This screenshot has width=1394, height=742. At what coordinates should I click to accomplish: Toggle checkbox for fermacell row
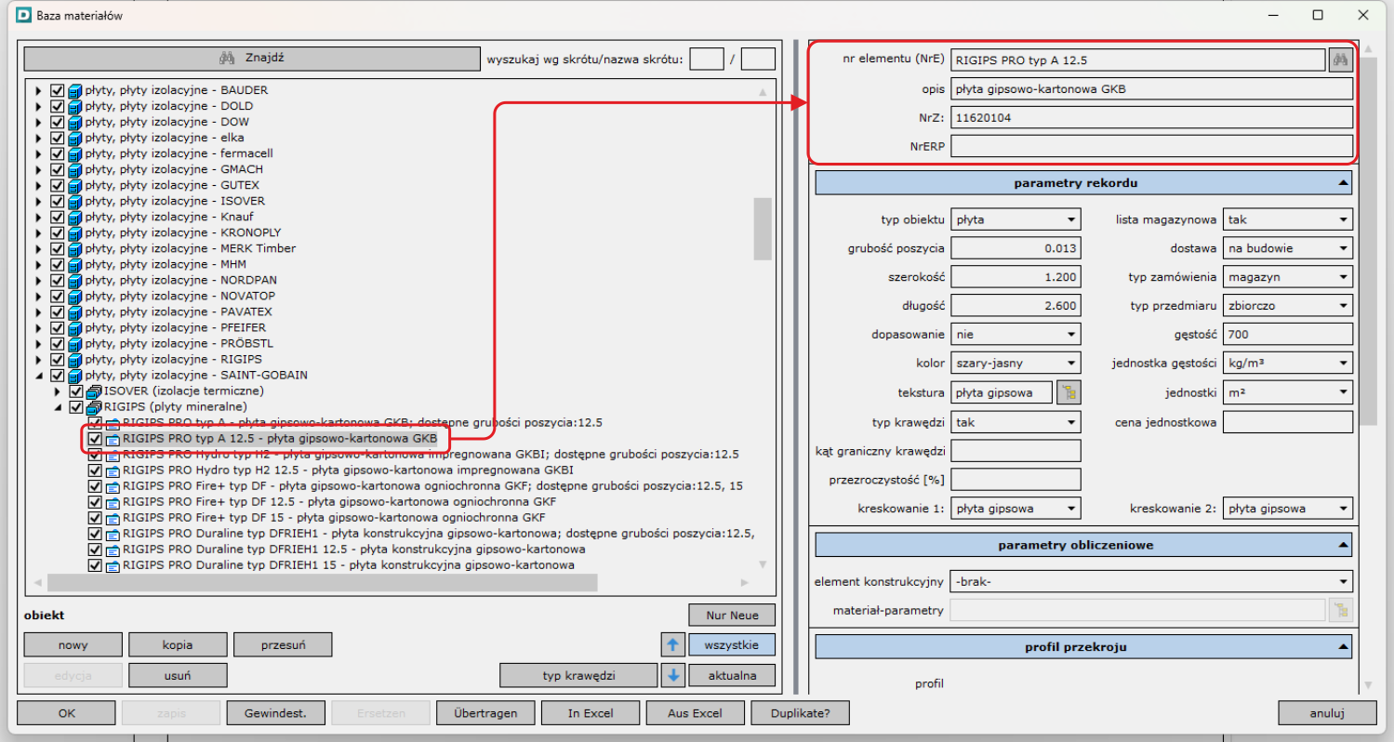tap(58, 154)
